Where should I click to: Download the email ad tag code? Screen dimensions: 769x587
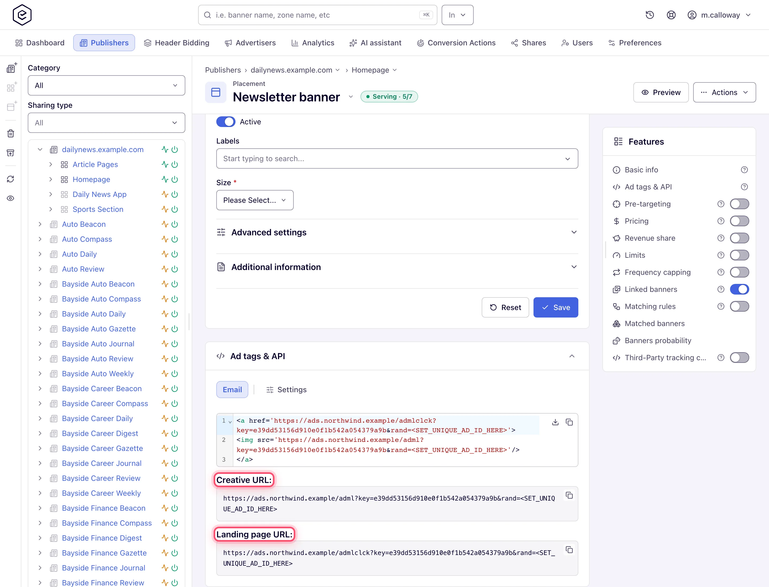(x=555, y=422)
